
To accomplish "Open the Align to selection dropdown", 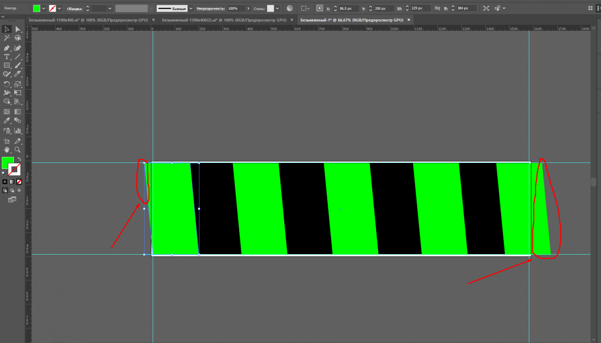I will [305, 8].
